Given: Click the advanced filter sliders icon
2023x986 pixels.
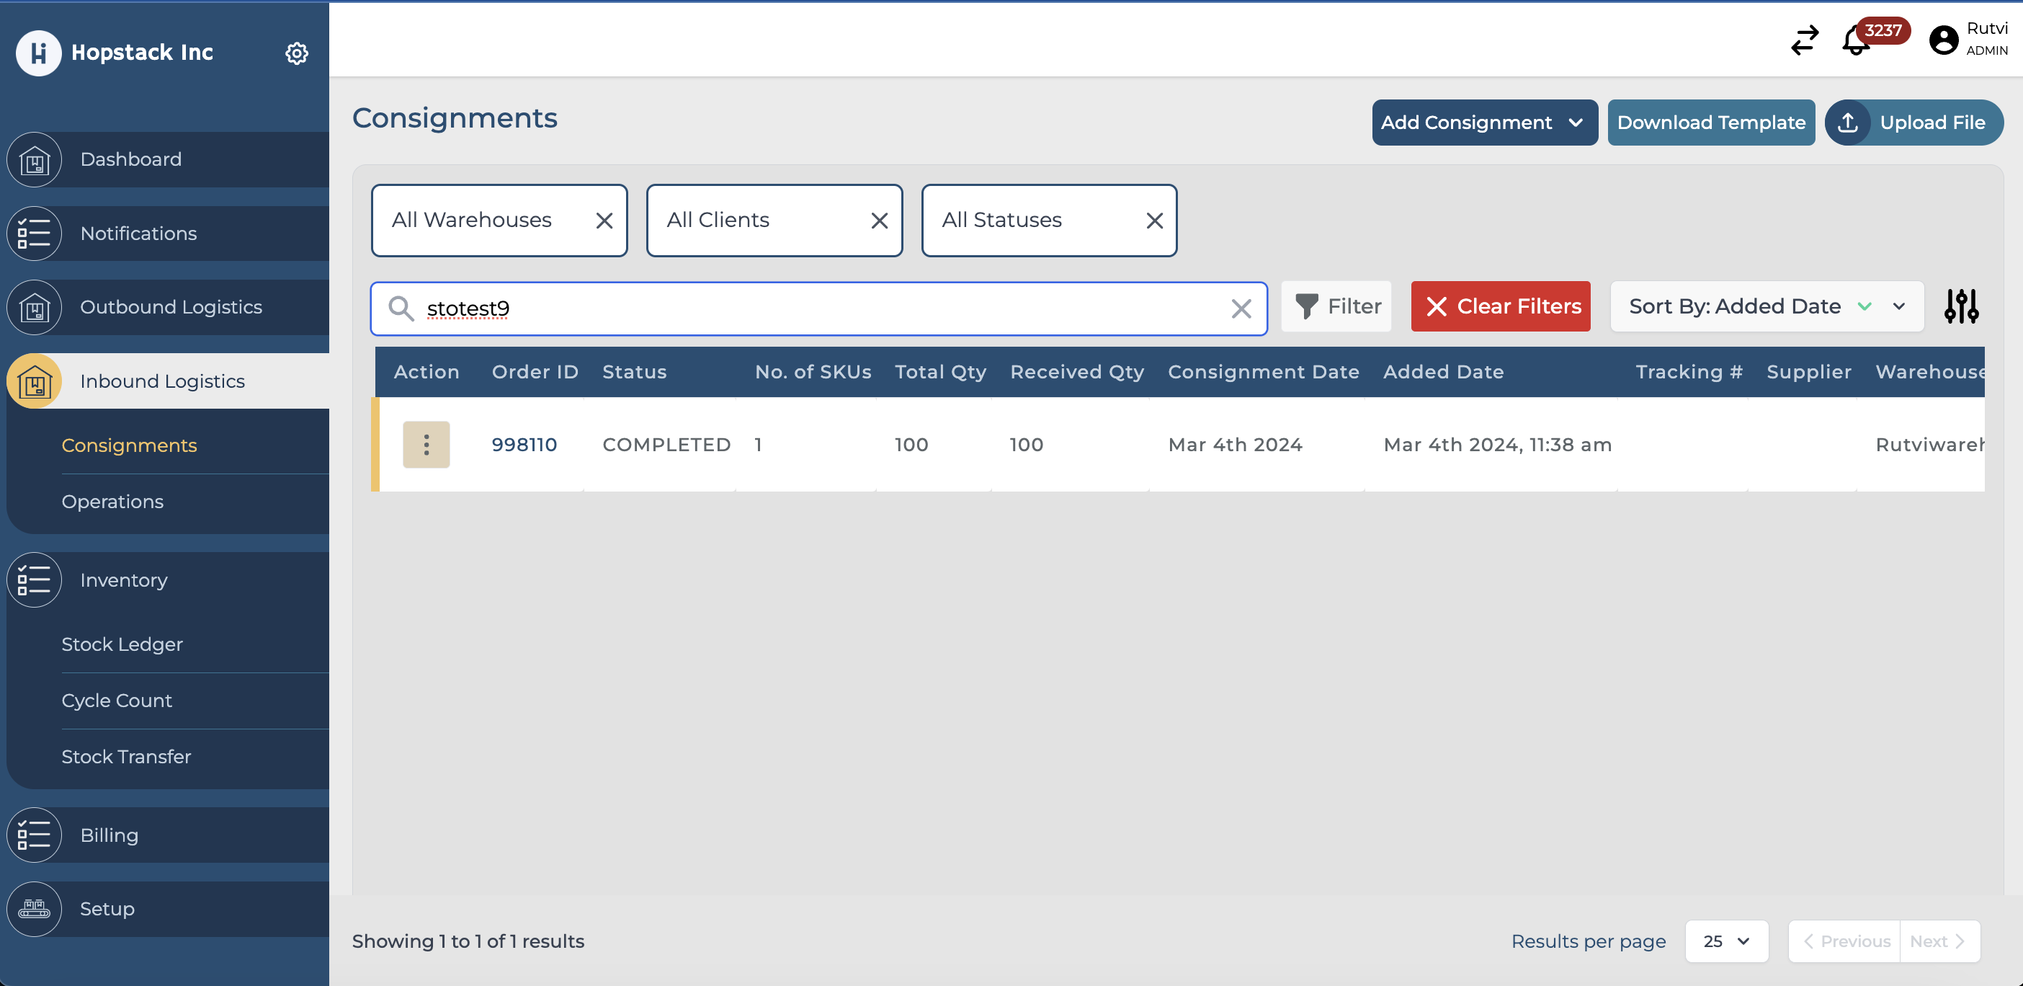Looking at the screenshot, I should (x=1961, y=306).
